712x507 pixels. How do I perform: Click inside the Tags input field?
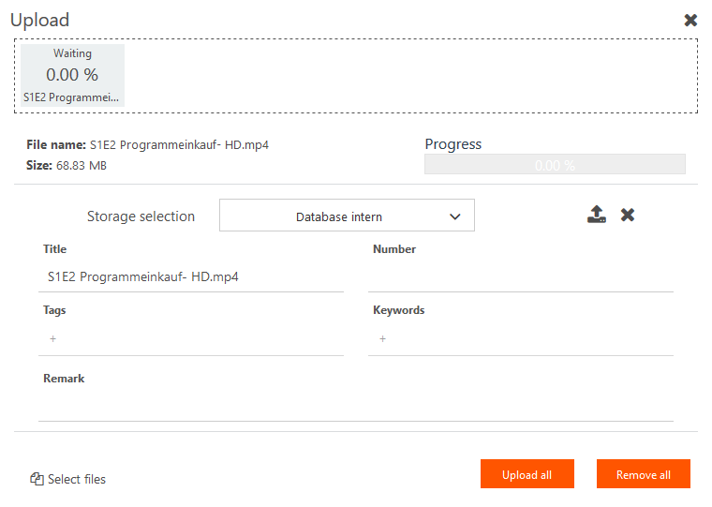tap(191, 339)
